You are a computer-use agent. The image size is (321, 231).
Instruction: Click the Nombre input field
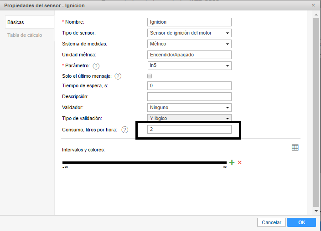pos(189,22)
